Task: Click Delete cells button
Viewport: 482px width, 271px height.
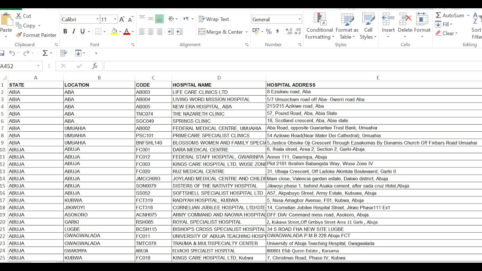Action: pyautogui.click(x=405, y=26)
